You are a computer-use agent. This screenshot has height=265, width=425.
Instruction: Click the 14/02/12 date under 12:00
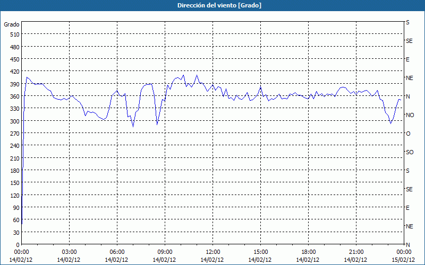click(212, 260)
